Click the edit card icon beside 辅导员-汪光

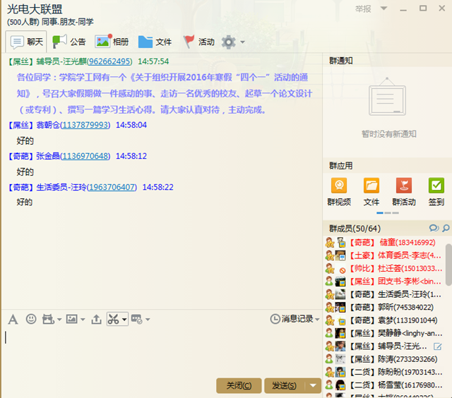pyautogui.click(x=438, y=346)
